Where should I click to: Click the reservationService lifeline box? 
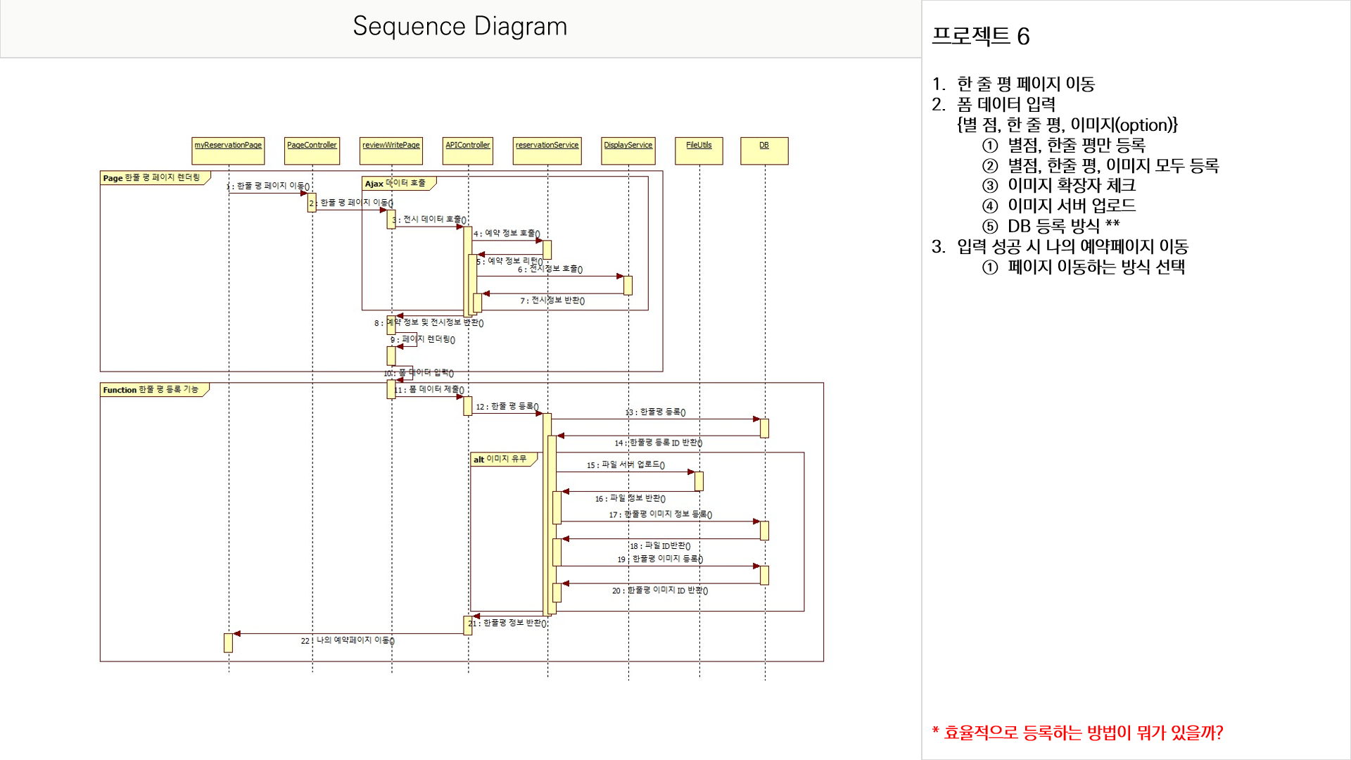[547, 150]
